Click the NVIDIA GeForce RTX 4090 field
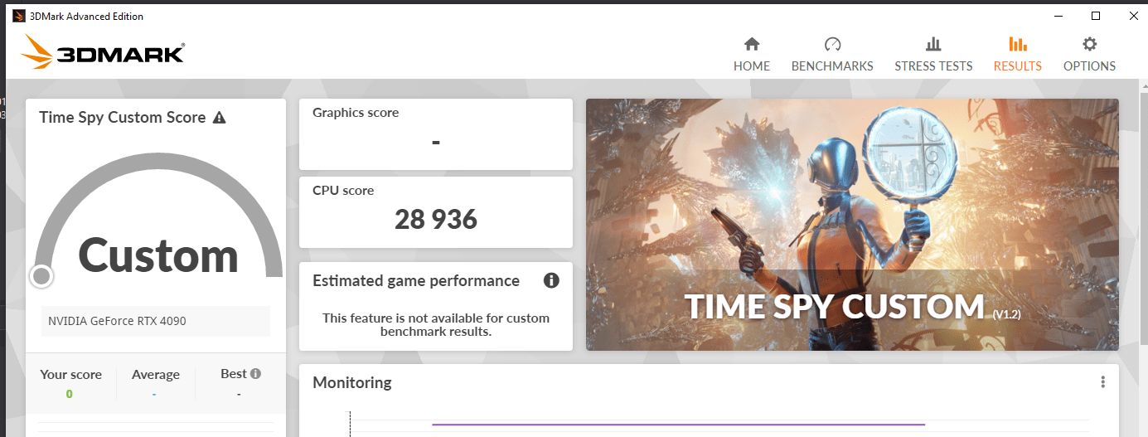 point(156,321)
